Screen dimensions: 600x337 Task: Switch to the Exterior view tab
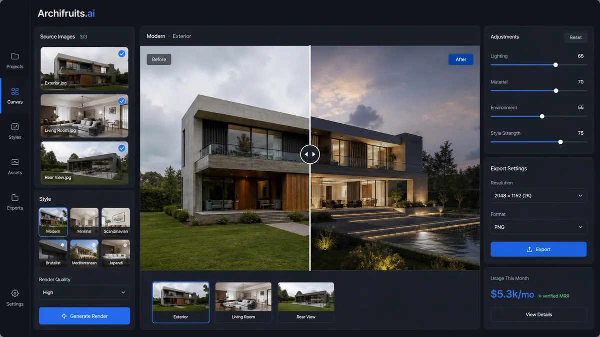(x=180, y=303)
